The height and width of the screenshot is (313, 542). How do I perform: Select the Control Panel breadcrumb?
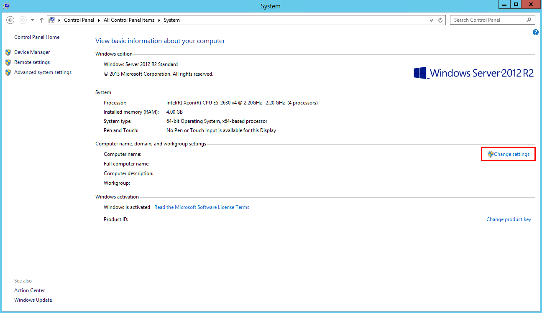coord(79,20)
